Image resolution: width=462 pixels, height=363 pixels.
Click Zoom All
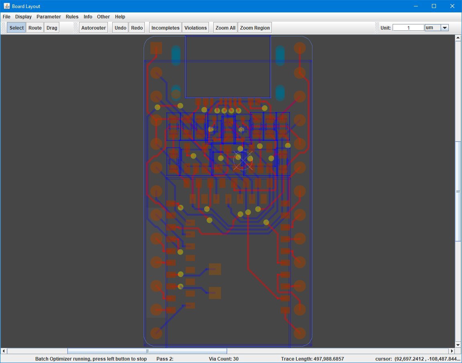click(225, 28)
